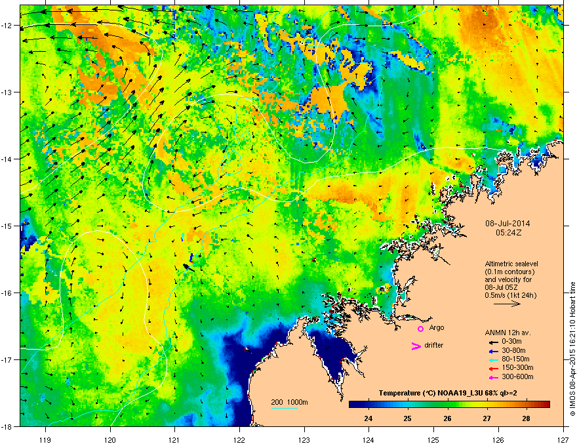The image size is (577, 446).
Task: Click longitude axis label 119
Action: point(45,439)
